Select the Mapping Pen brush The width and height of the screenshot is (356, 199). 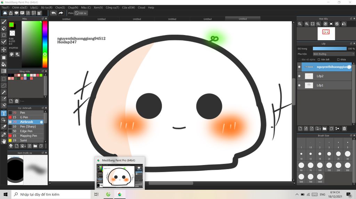pyautogui.click(x=26, y=136)
